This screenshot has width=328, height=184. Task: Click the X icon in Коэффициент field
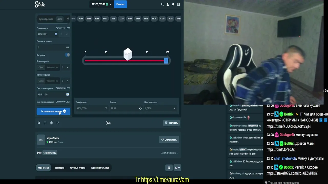(x=106, y=108)
